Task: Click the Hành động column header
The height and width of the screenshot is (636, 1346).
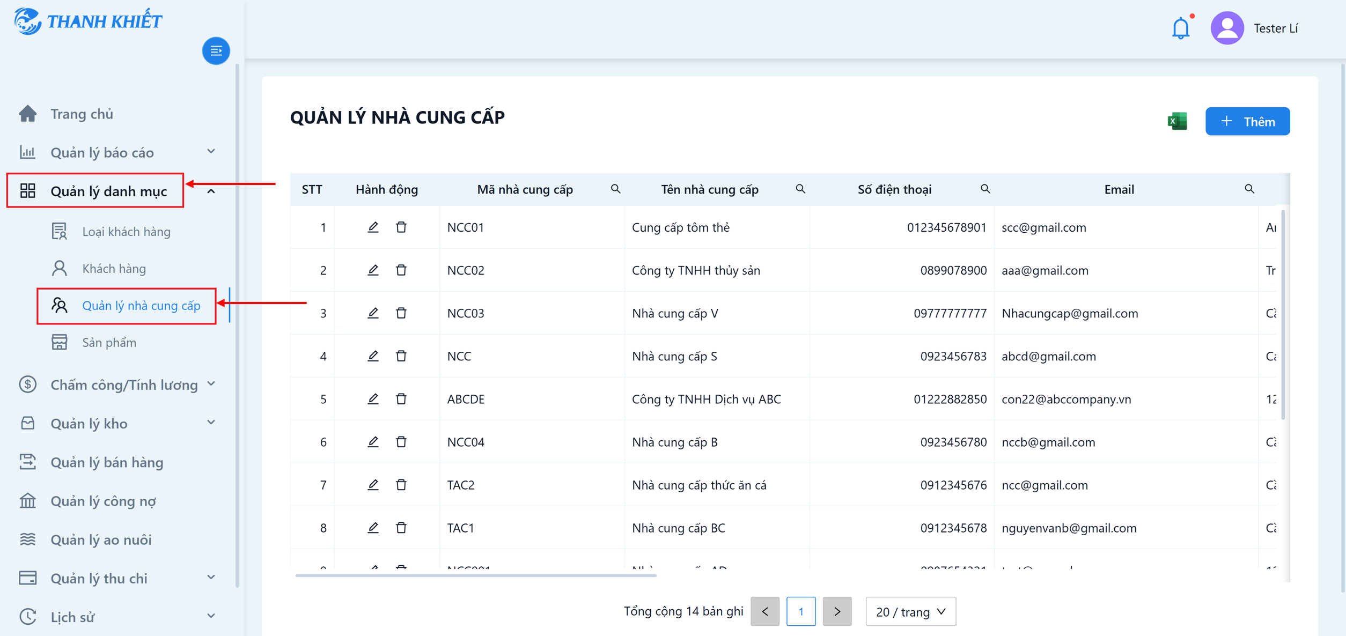Action: [386, 189]
